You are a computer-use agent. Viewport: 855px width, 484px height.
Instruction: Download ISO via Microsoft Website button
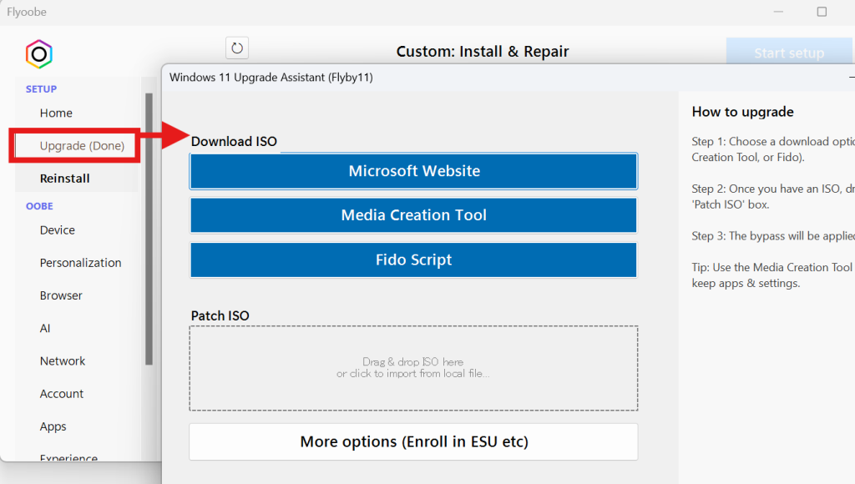(x=413, y=171)
